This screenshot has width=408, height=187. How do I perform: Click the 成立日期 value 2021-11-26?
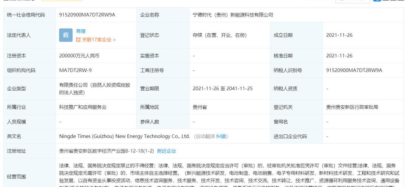tap(339, 35)
